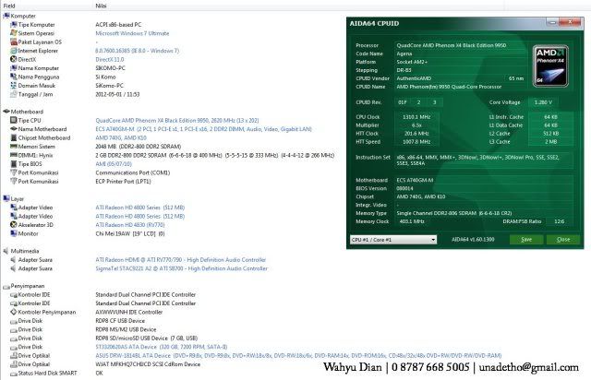
Task: Click the Komputer section icon
Action: click(x=6, y=16)
